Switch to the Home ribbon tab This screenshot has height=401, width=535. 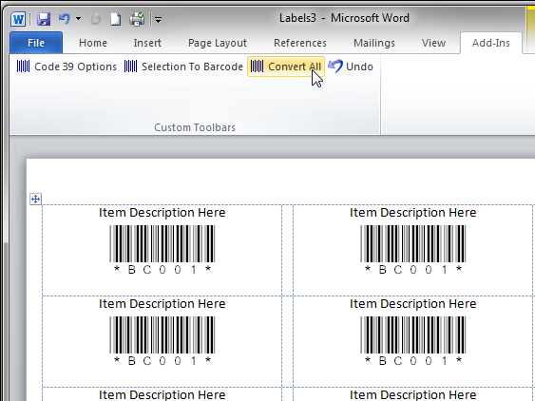click(93, 43)
